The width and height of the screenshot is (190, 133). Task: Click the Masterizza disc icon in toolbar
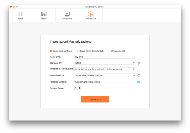(91, 14)
